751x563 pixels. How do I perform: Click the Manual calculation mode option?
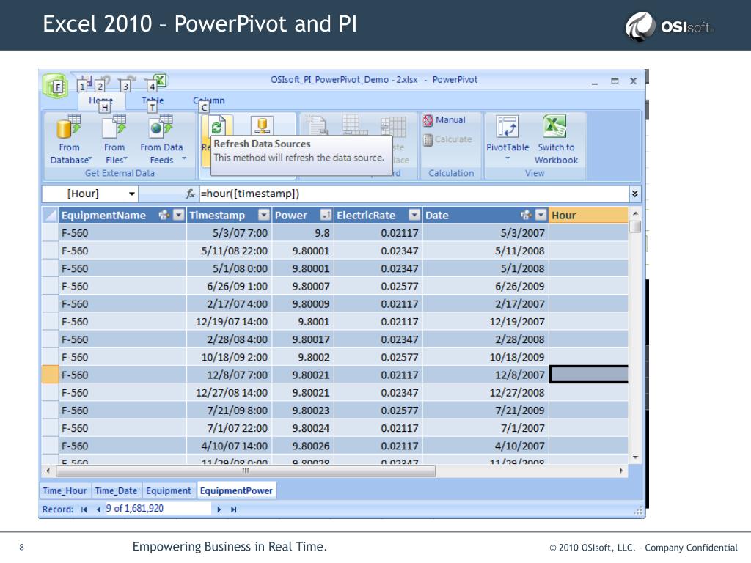[444, 120]
